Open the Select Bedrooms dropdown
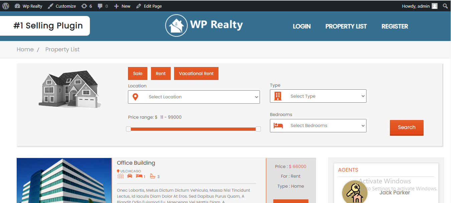 click(x=318, y=126)
